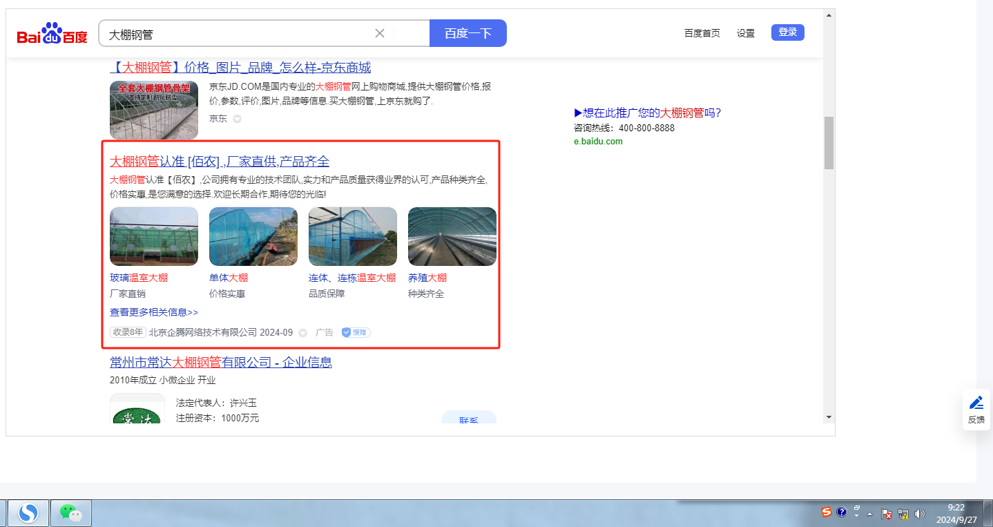993x527 pixels.
Task: Open the e.baidu.com link
Action: (598, 142)
